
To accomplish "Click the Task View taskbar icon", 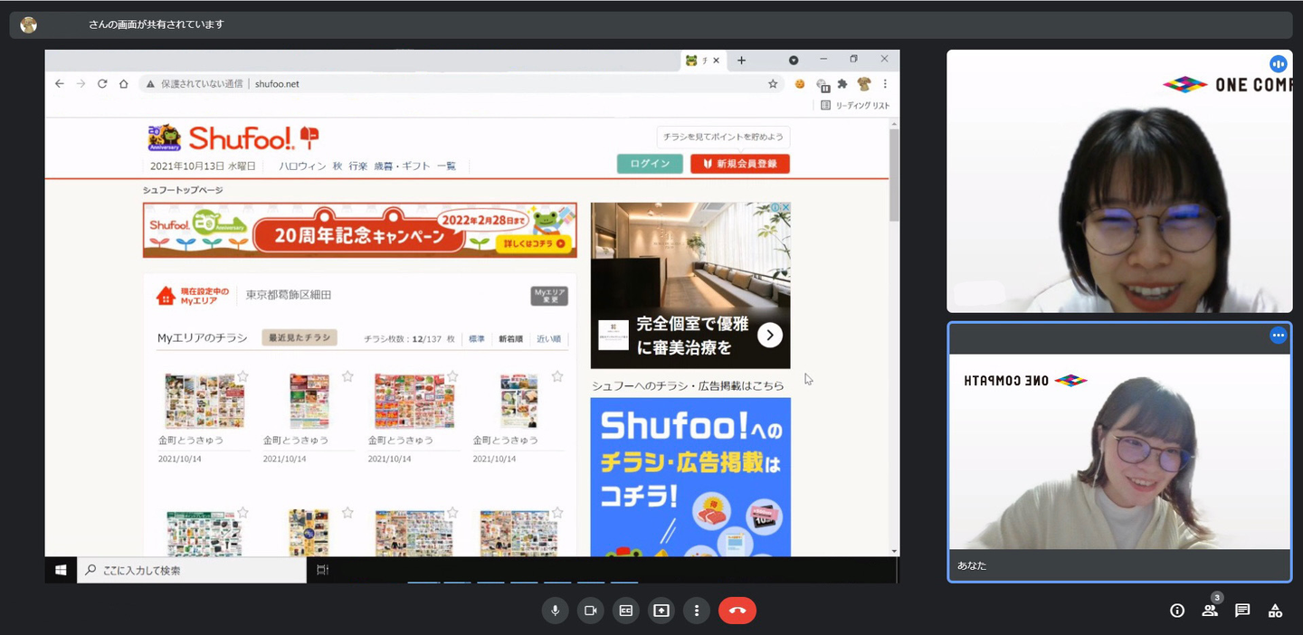I will [323, 570].
